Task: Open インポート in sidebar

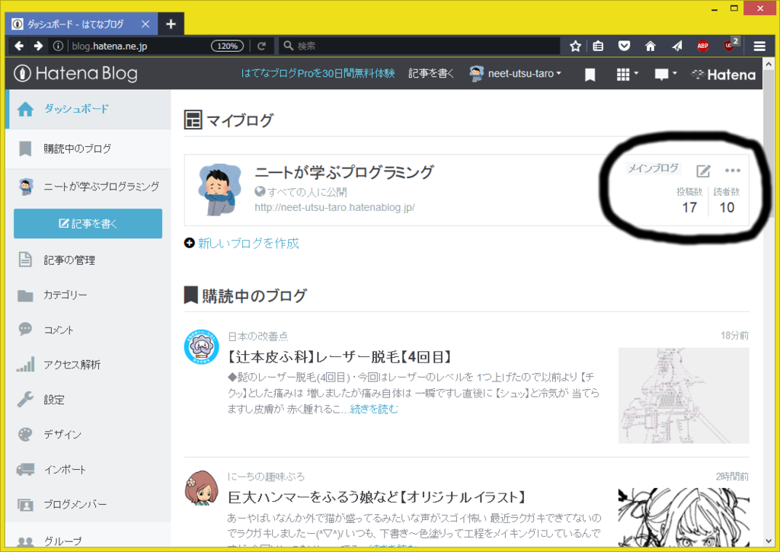Action: [88, 469]
